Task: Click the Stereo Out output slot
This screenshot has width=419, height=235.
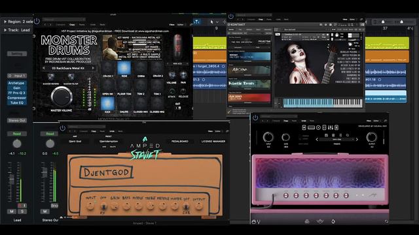Action: pyautogui.click(x=17, y=120)
